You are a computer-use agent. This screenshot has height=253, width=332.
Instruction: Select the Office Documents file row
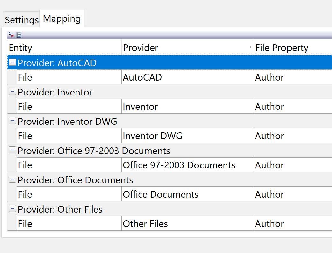click(x=64, y=194)
